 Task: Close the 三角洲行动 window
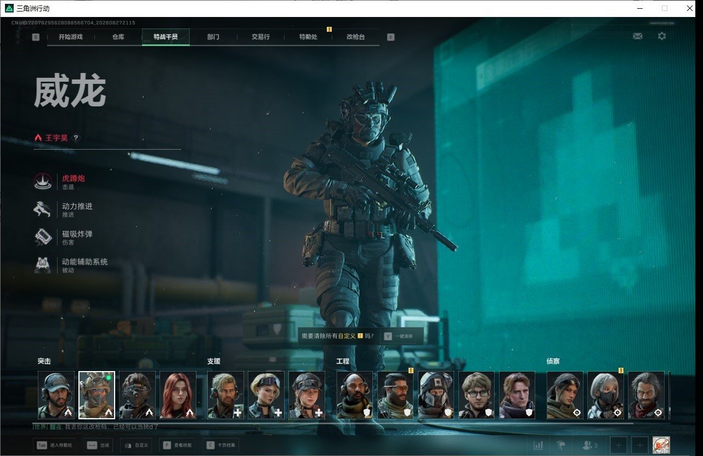click(690, 8)
